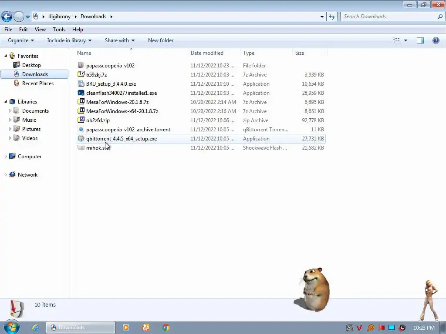Open the view options dropdown arrow
This screenshot has width=446, height=334.
[405, 40]
